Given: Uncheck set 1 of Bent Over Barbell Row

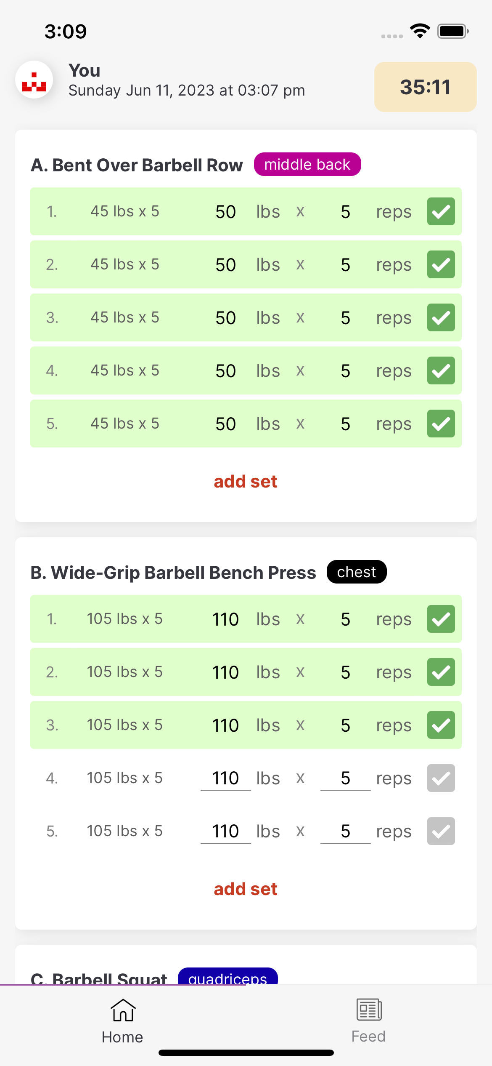Looking at the screenshot, I should pyautogui.click(x=441, y=211).
